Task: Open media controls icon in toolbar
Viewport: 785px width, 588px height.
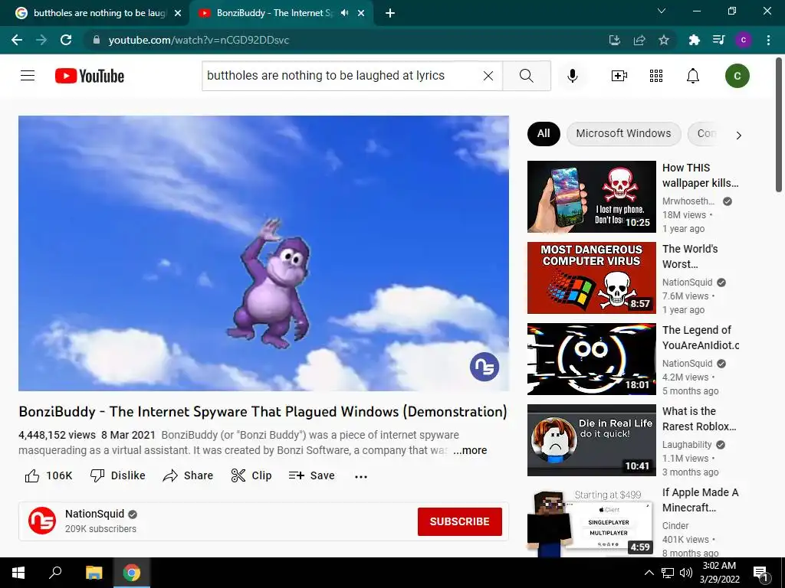Action: [x=718, y=40]
